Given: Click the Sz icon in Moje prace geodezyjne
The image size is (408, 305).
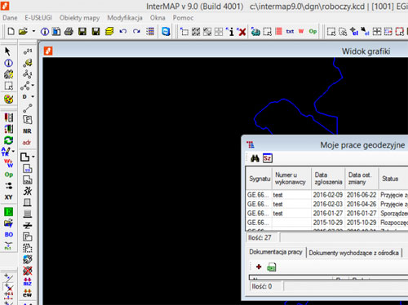Looking at the screenshot, I should click(x=268, y=158).
